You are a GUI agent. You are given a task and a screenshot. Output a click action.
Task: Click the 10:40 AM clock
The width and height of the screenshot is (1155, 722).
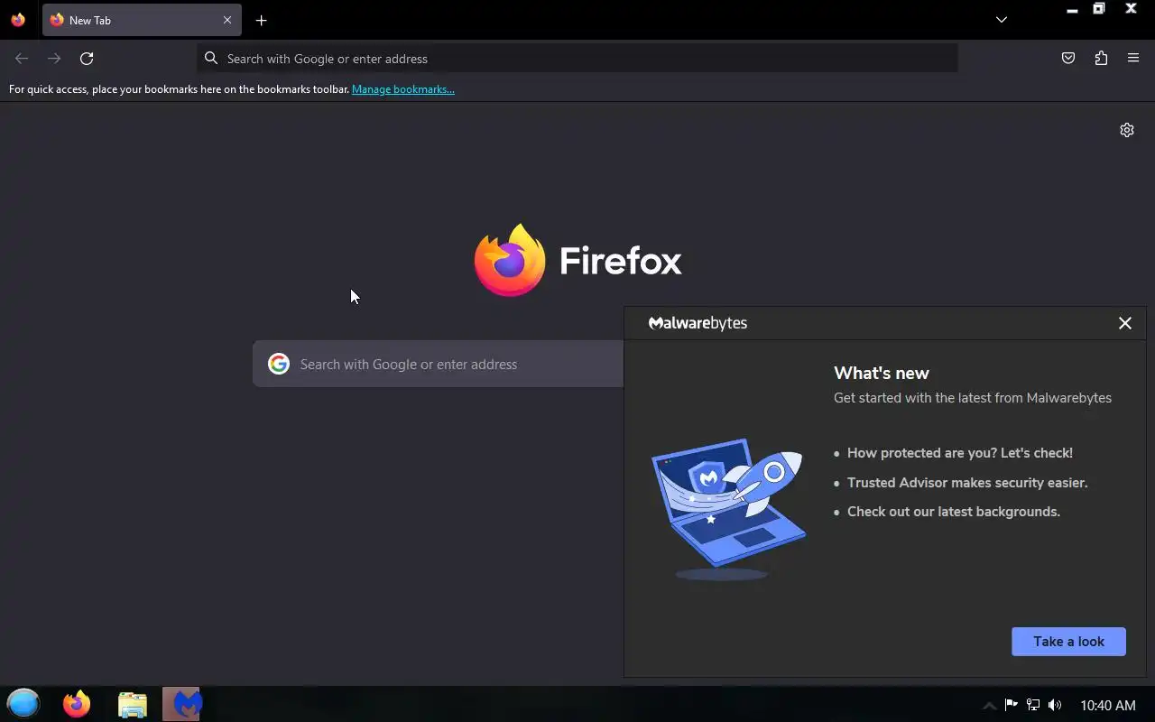(1108, 706)
